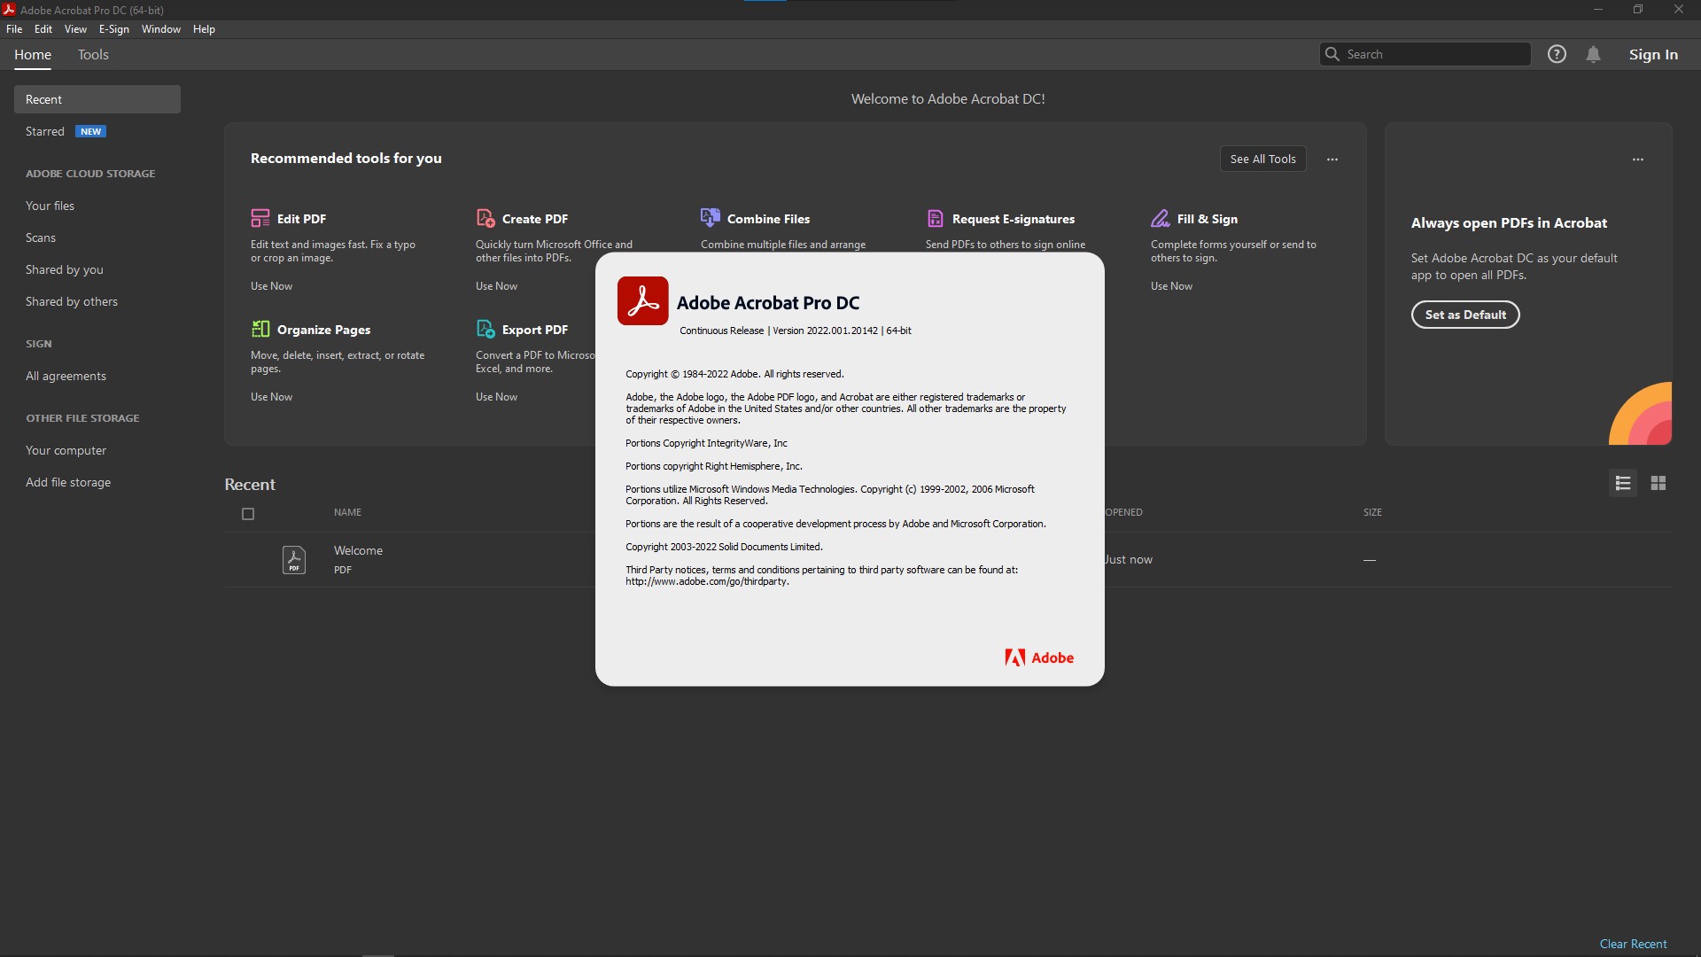Click the Export PDF tool icon
Viewport: 1701px width, 957px height.
pos(485,329)
